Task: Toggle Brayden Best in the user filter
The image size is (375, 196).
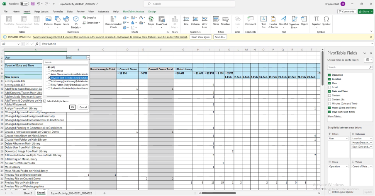Action: (49, 78)
